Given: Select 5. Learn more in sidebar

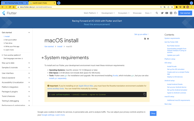Looking at the screenshot, I should click(x=9, y=50).
